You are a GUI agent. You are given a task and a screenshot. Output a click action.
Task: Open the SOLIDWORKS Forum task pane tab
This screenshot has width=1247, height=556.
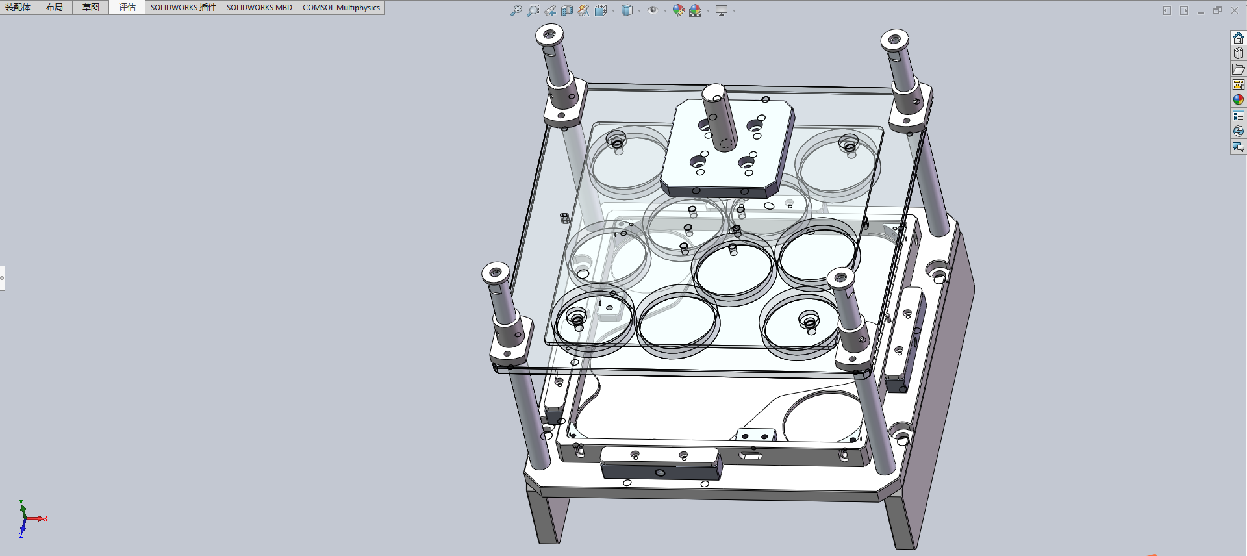pyautogui.click(x=1239, y=147)
